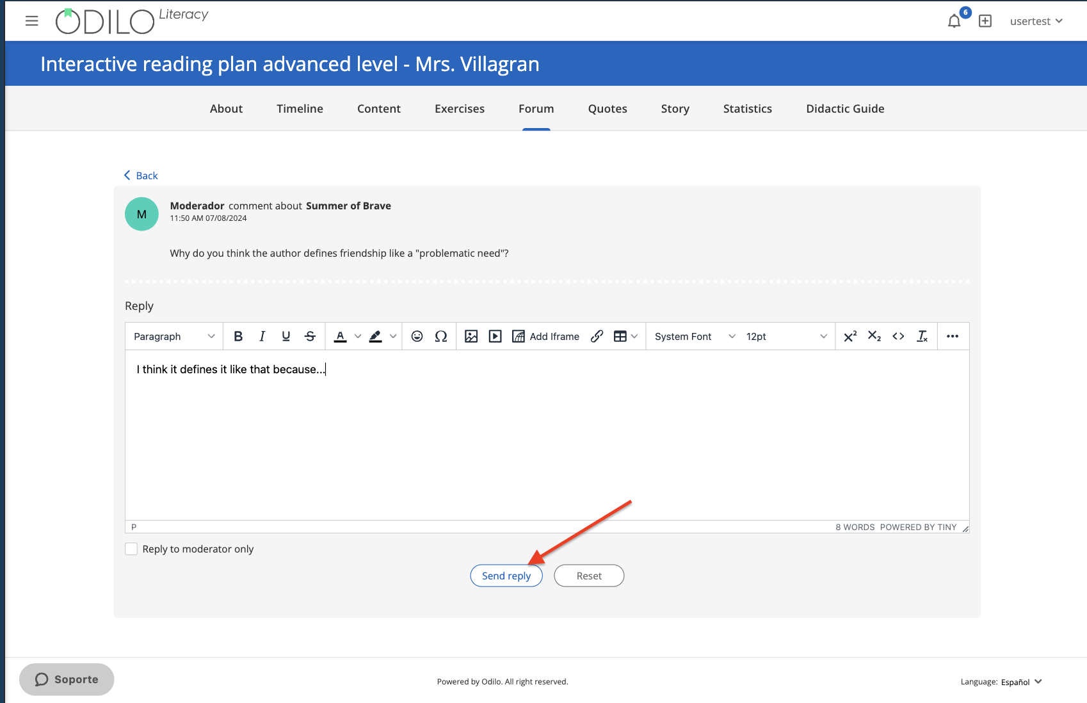
Task: Show more toolbar options
Action: coord(953,336)
